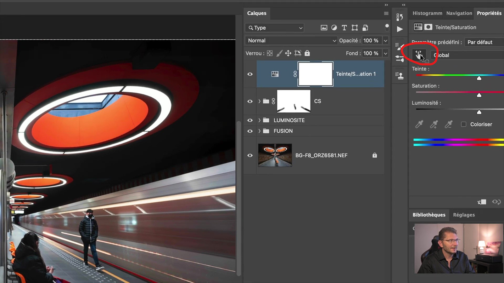
Task: Click the play Actions panel icon
Action: [400, 29]
